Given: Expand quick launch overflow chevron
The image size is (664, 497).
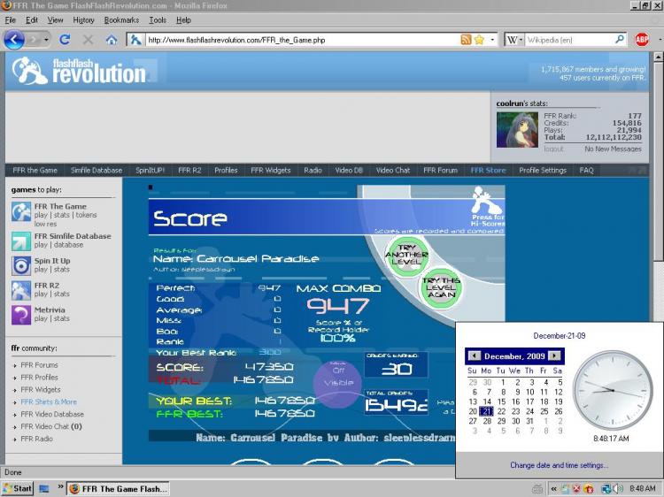Looking at the screenshot, I should 60,486.
